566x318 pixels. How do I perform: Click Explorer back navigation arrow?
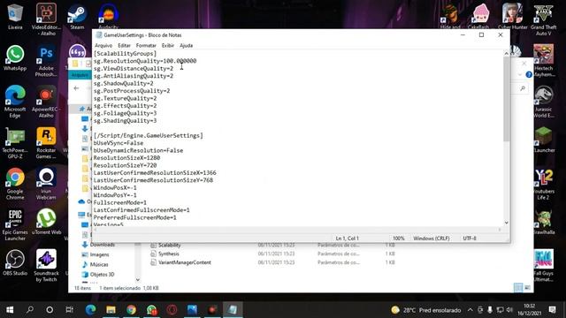pos(77,88)
